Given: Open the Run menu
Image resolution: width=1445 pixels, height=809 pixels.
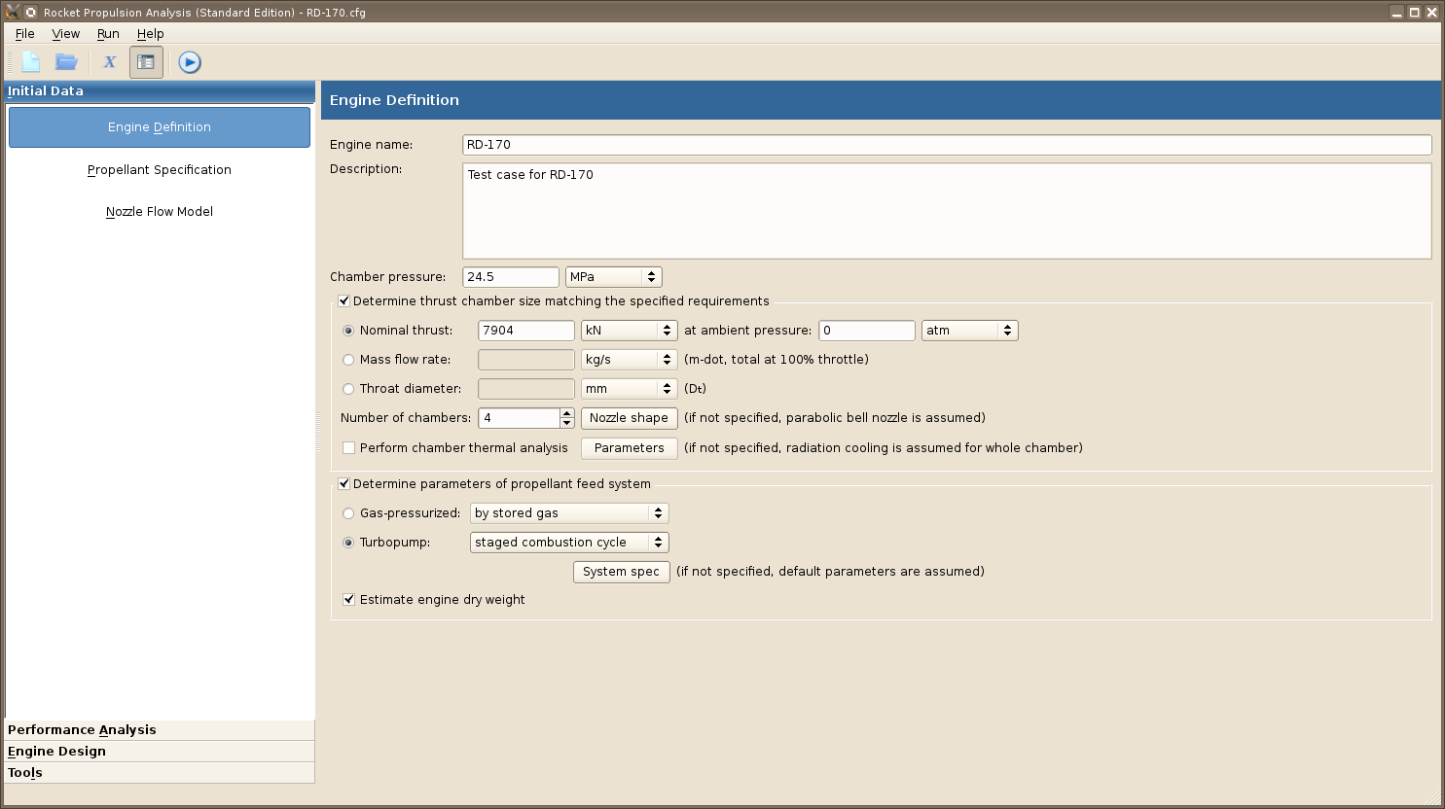Looking at the screenshot, I should point(108,34).
